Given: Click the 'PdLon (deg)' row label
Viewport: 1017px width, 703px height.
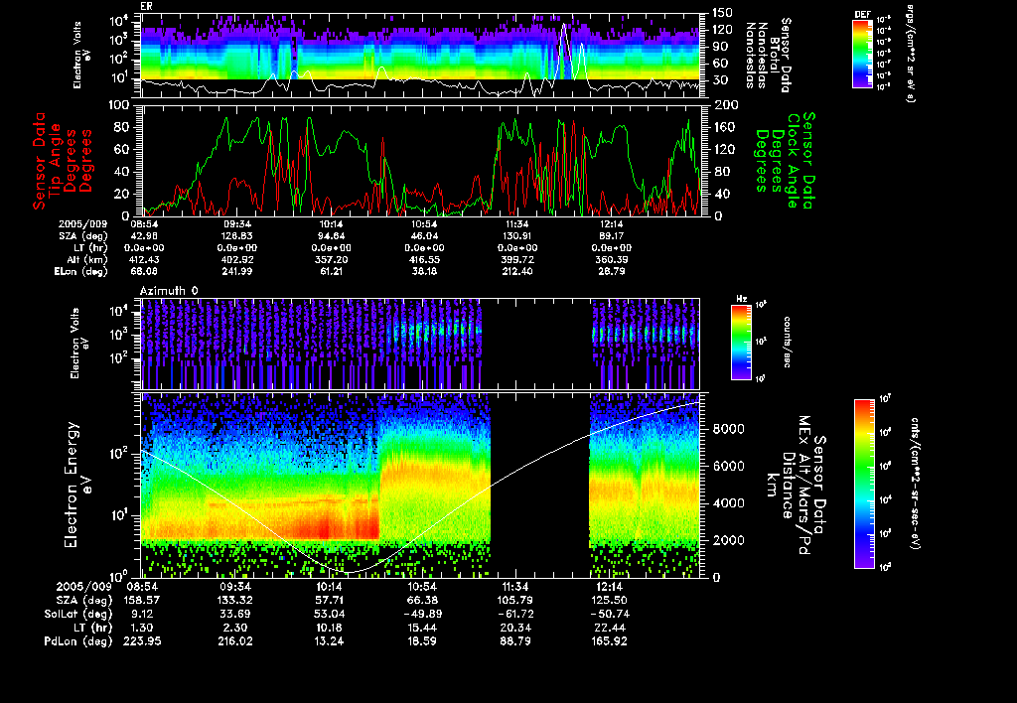Looking at the screenshot, I should [77, 641].
